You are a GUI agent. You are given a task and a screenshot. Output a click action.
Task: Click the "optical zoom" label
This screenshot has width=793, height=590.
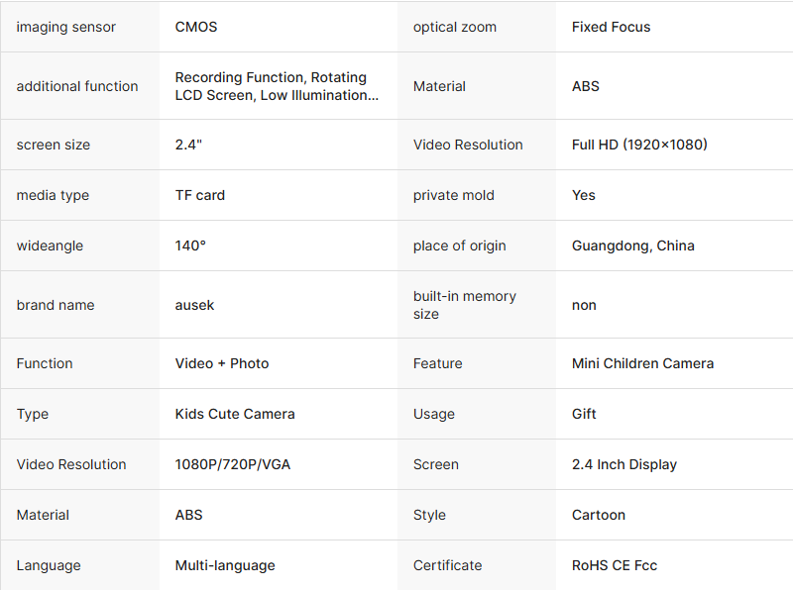coord(455,27)
